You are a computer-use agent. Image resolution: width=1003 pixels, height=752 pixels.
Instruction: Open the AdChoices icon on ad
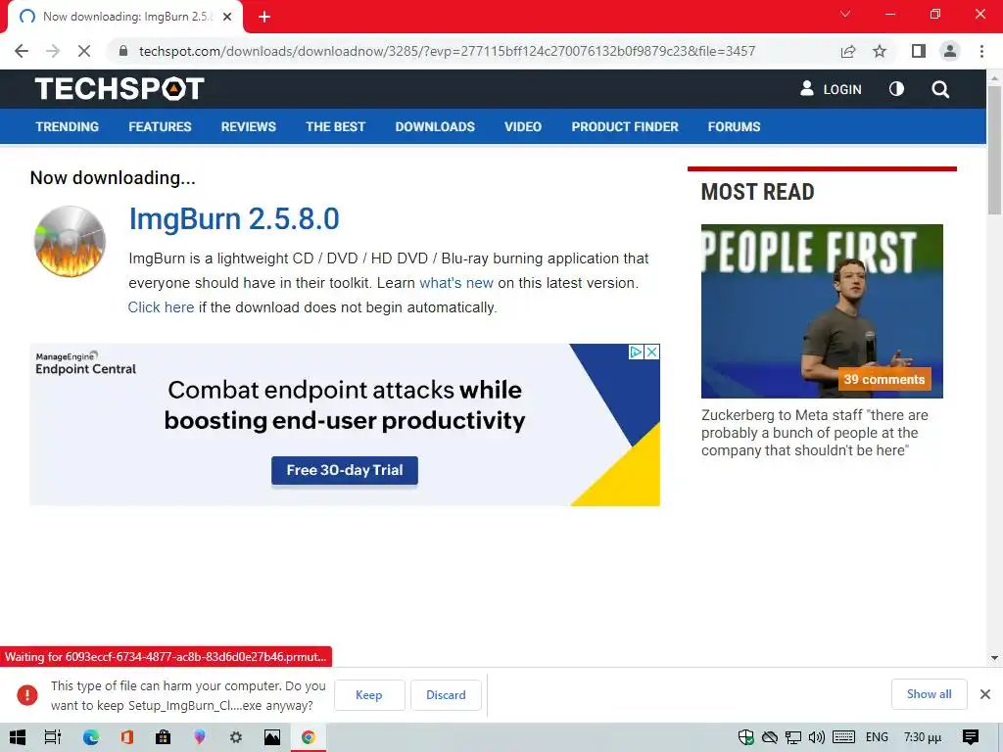[636, 352]
